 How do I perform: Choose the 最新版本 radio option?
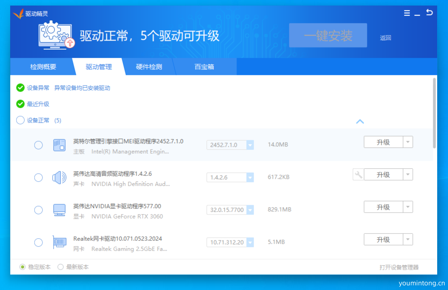61,267
